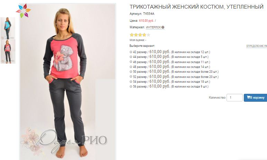Open the ОПРЕДЕЛЕНИЕ РАЗМЕРА size guide link
The image size is (267, 160).
[x=257, y=46]
